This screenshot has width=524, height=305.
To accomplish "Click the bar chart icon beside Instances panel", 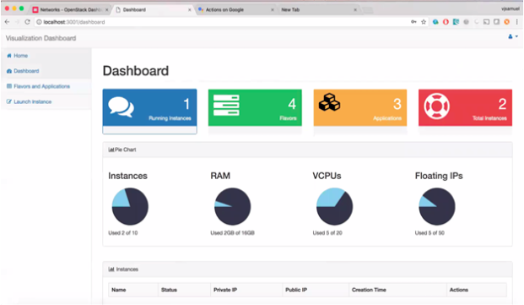I will [111, 270].
